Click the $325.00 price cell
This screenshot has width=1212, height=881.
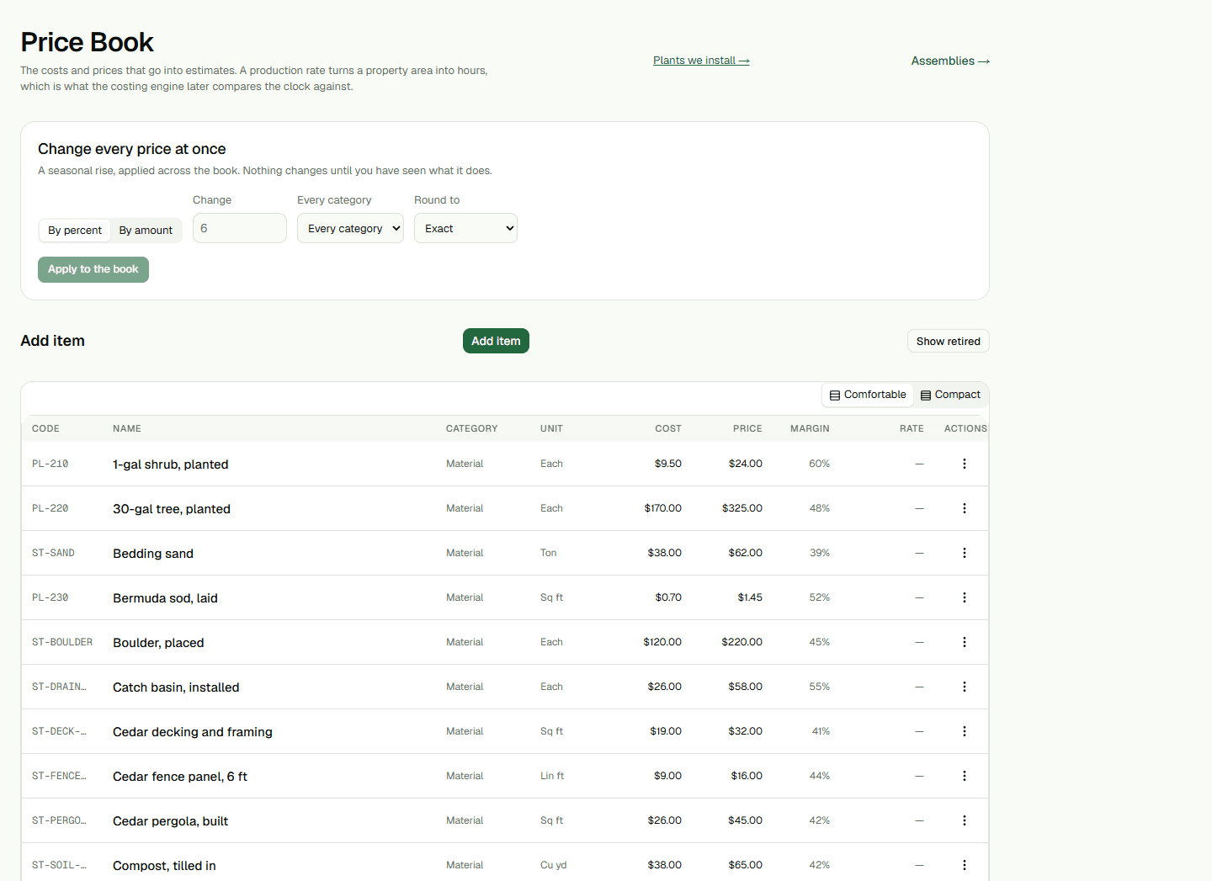(742, 508)
